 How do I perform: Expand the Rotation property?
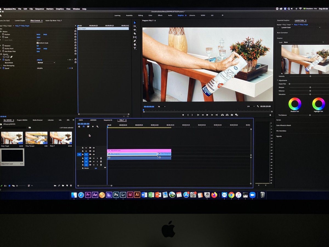pyautogui.click(x=1, y=46)
